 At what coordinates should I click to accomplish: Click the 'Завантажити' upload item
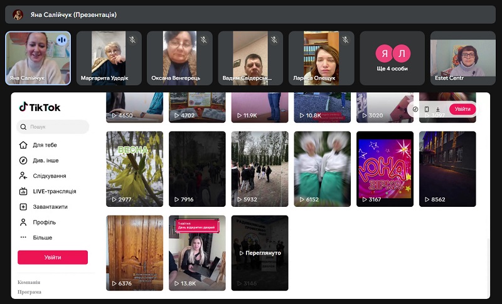point(50,207)
